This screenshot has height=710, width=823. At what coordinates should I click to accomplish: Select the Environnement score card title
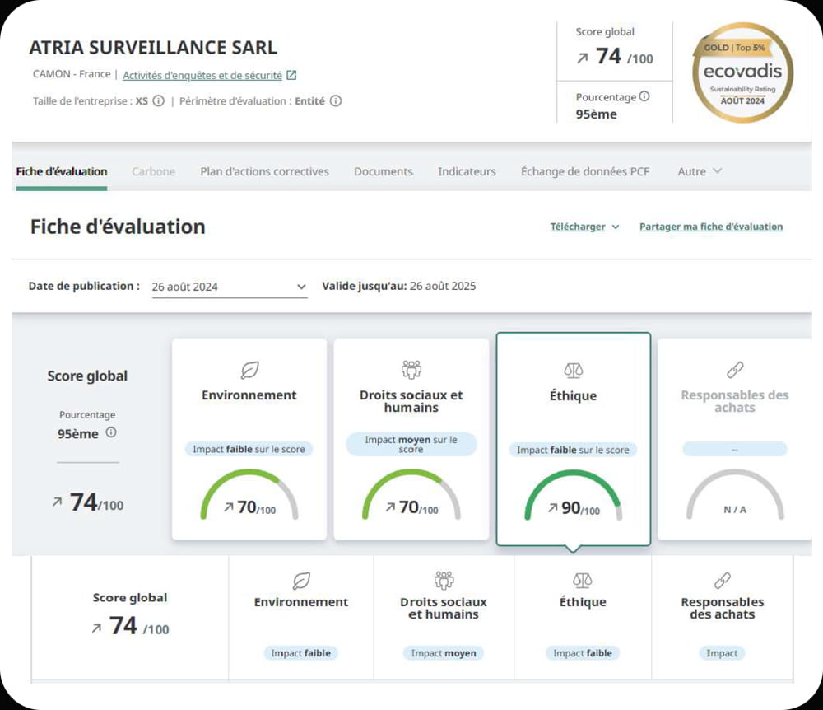point(249,395)
